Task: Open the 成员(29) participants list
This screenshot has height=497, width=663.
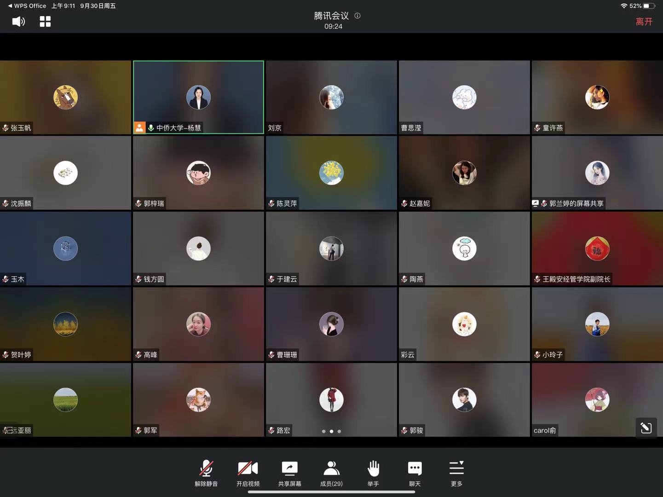Action: point(331,474)
